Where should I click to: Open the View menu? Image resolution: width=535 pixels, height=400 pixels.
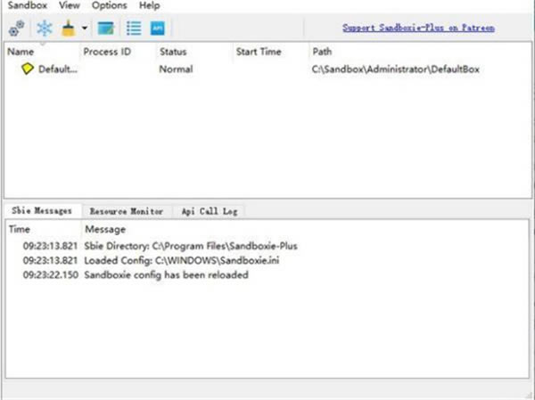pos(70,5)
